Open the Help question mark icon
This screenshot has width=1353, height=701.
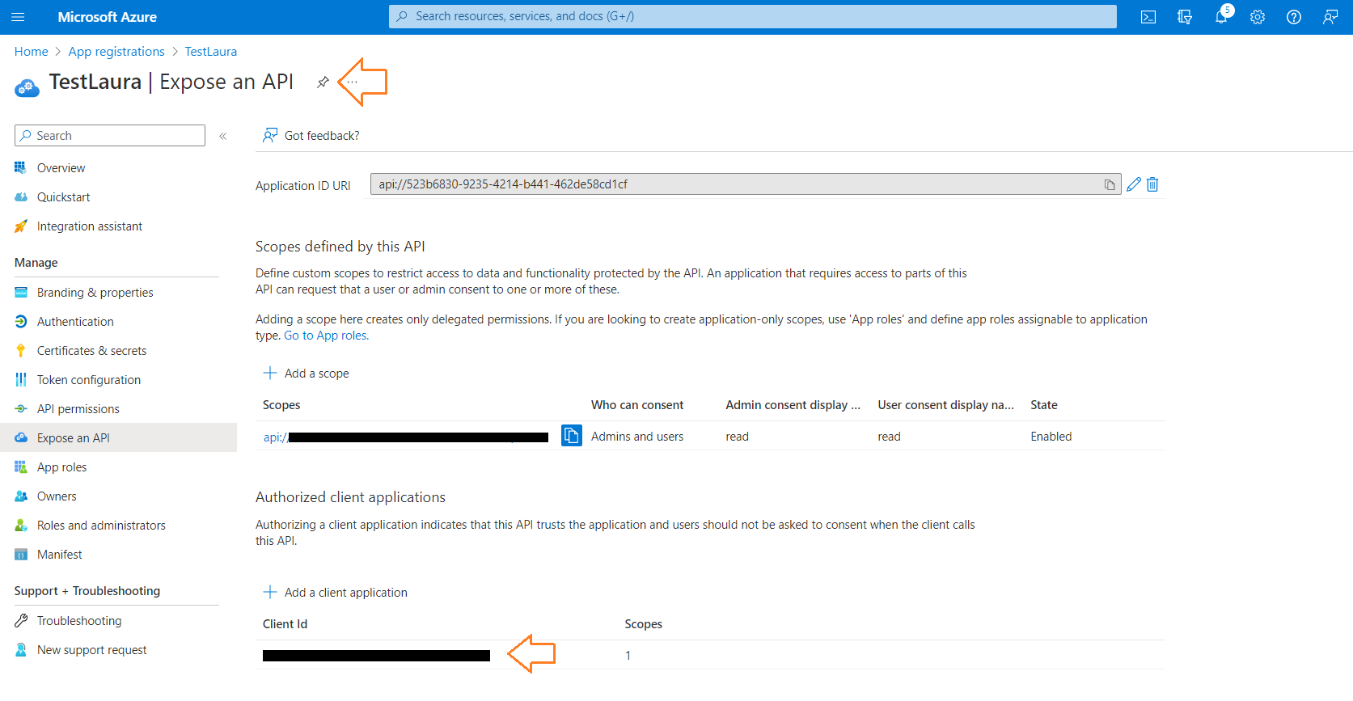click(1294, 17)
